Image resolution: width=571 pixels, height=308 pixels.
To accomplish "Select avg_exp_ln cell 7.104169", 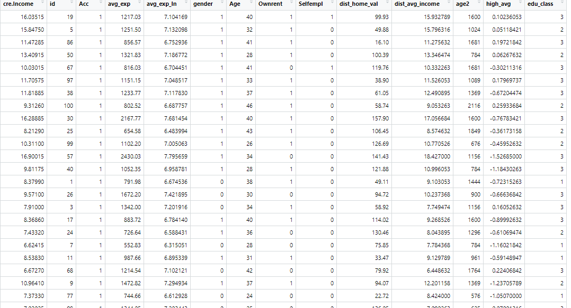I will (167, 17).
